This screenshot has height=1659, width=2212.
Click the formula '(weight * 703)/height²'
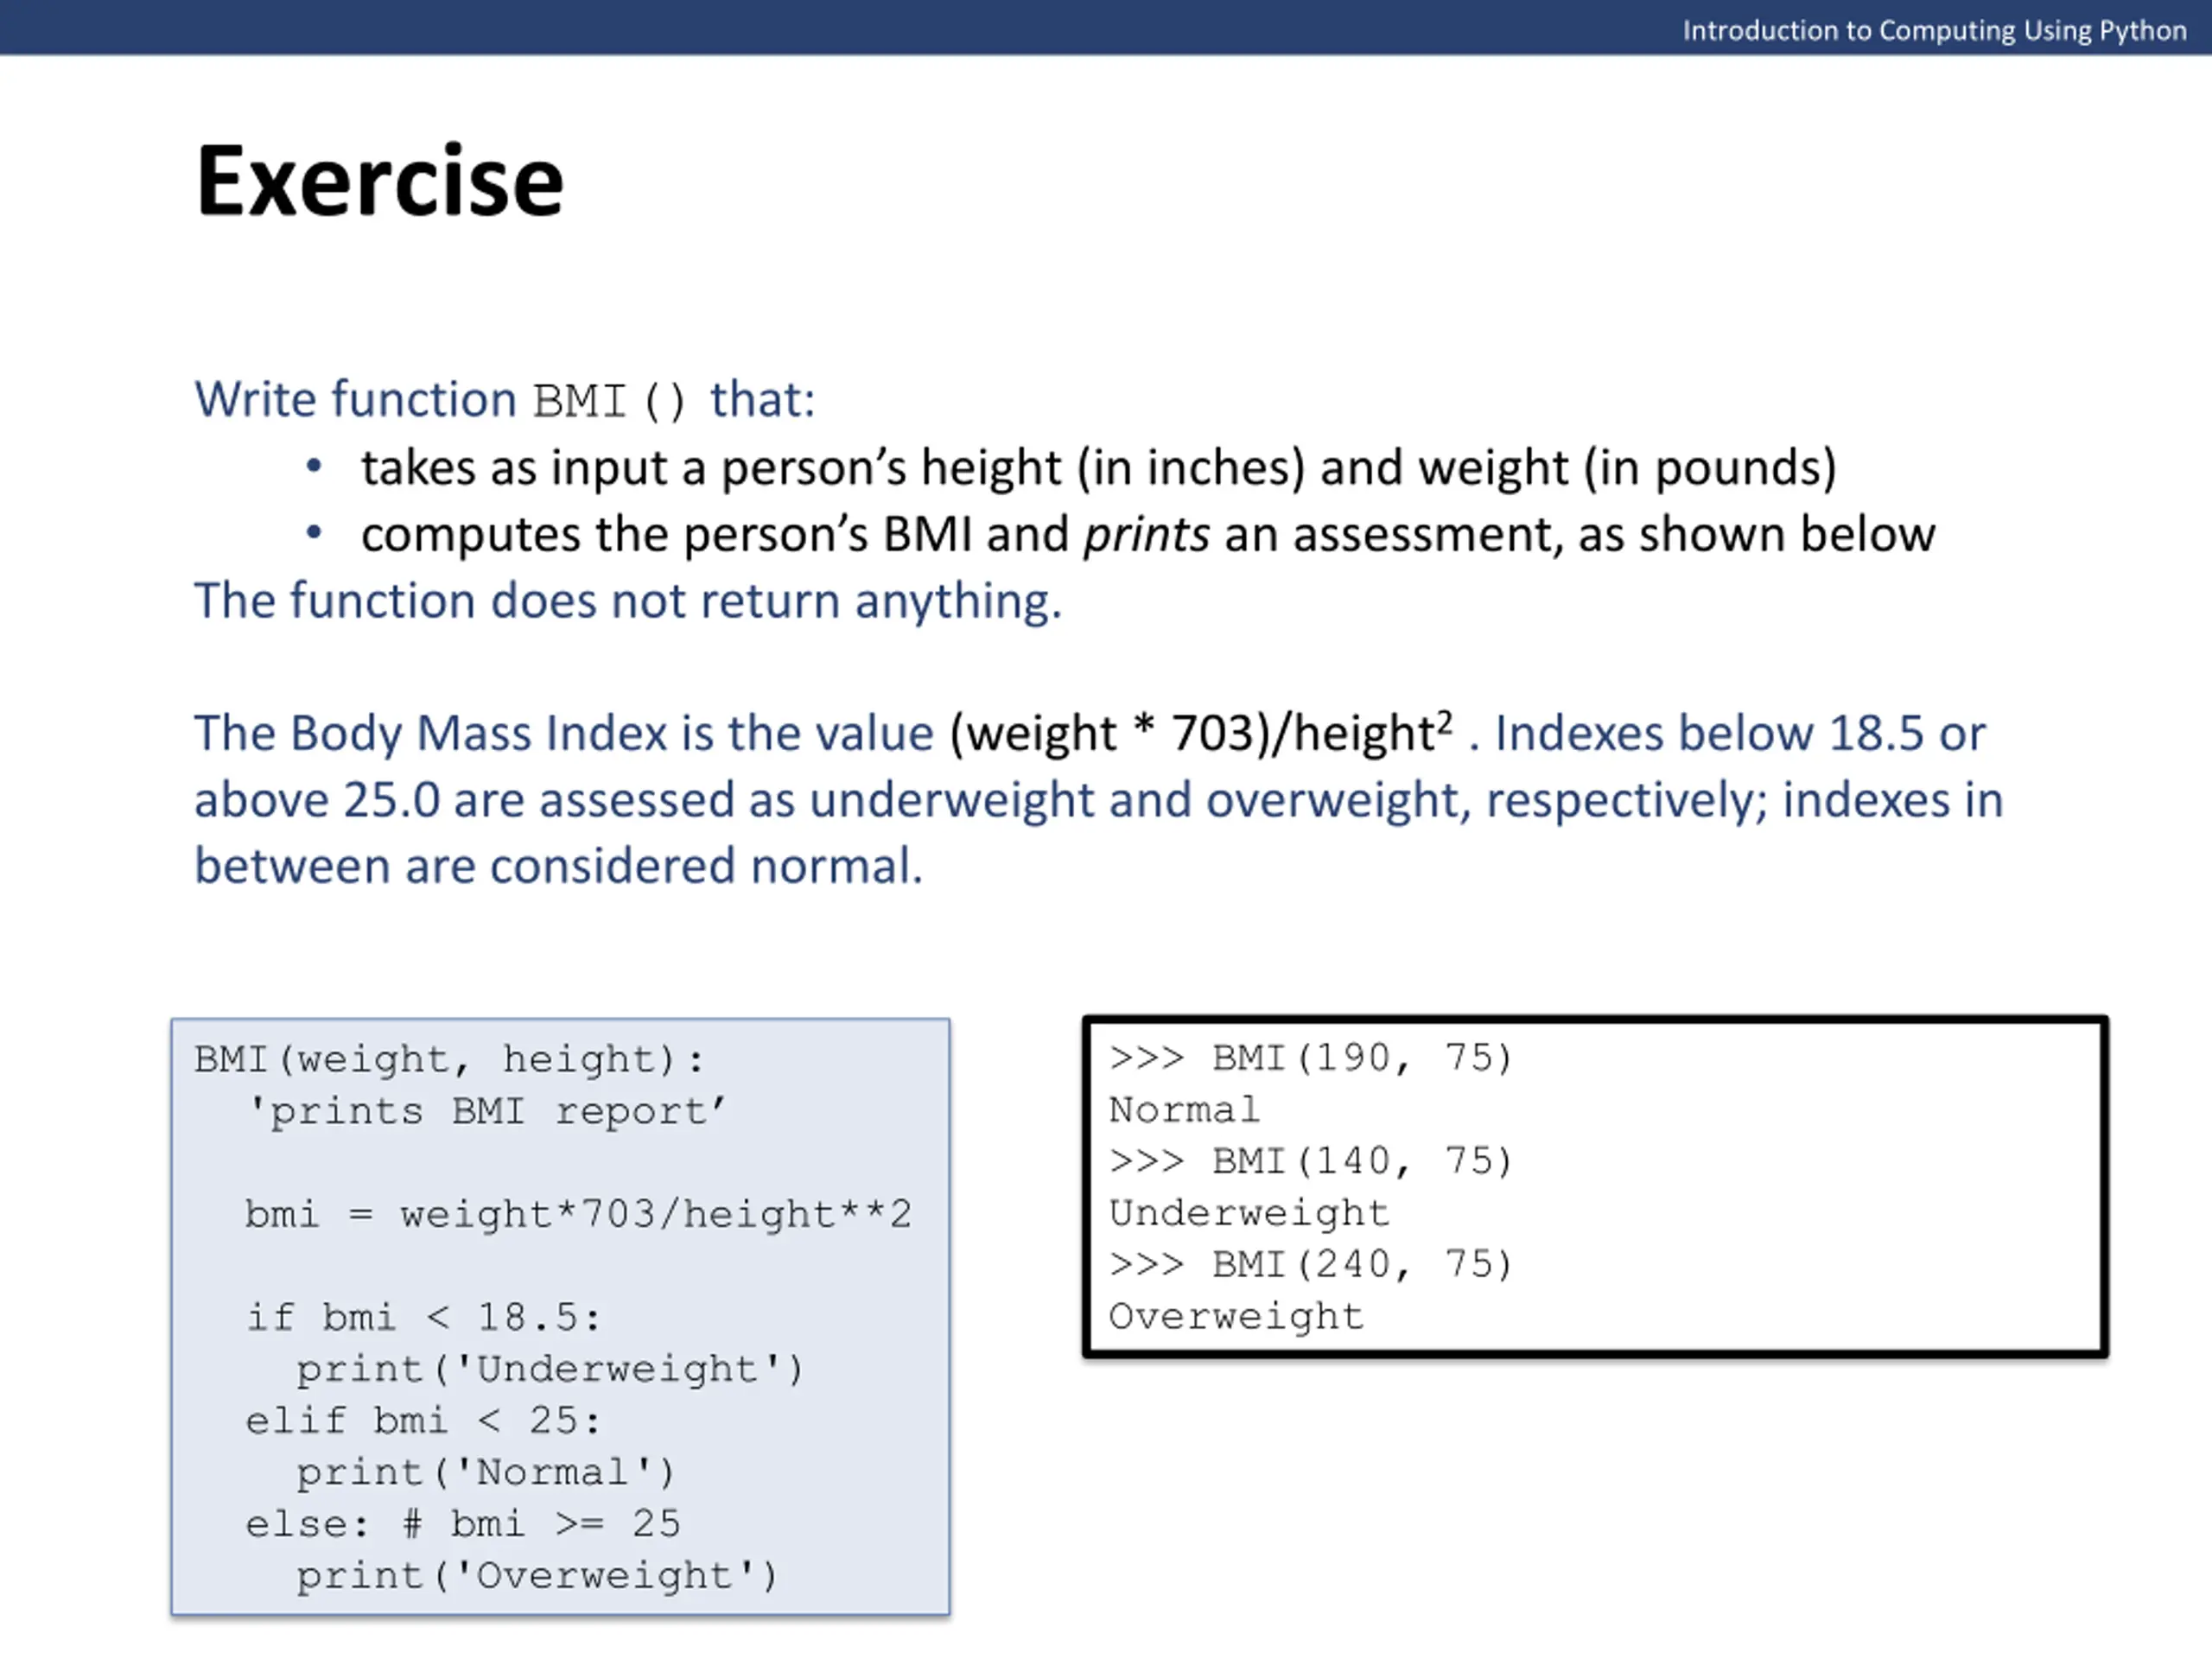[x=1201, y=733]
